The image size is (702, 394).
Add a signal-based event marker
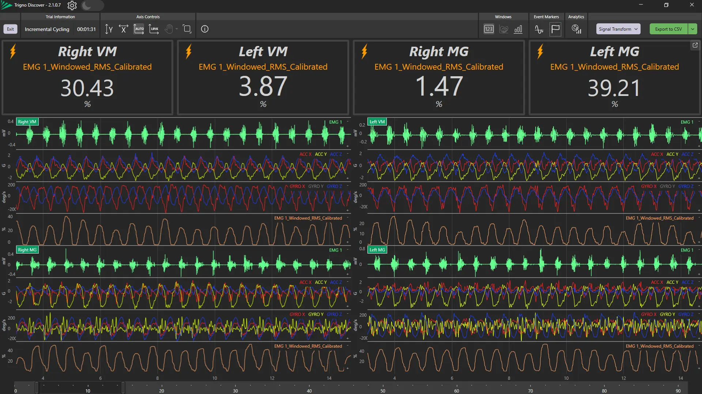(539, 29)
